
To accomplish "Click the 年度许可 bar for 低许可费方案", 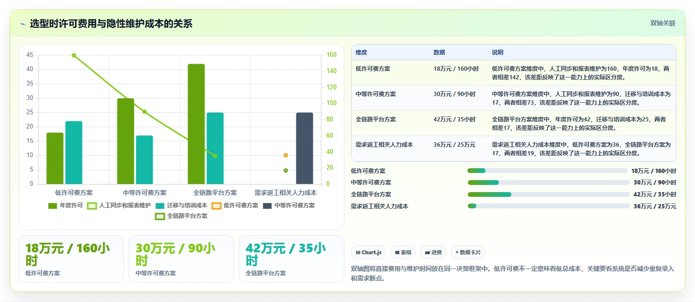I will pyautogui.click(x=55, y=158).
